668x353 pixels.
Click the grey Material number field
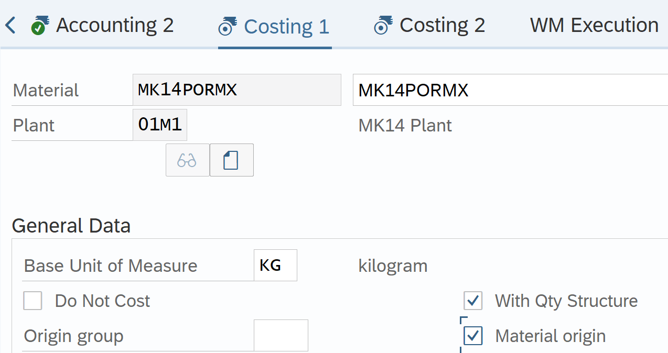point(236,90)
